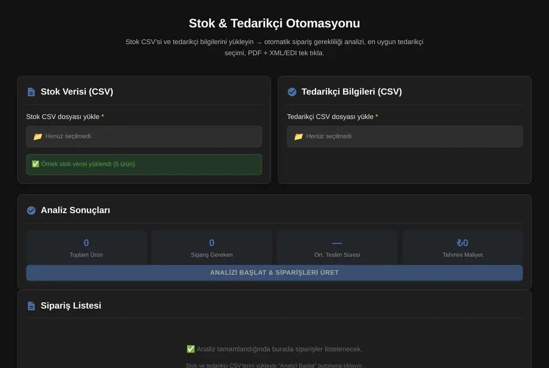Click the checkmark icon beside Analiz Sonuçları
549x368 pixels.
[x=31, y=210]
